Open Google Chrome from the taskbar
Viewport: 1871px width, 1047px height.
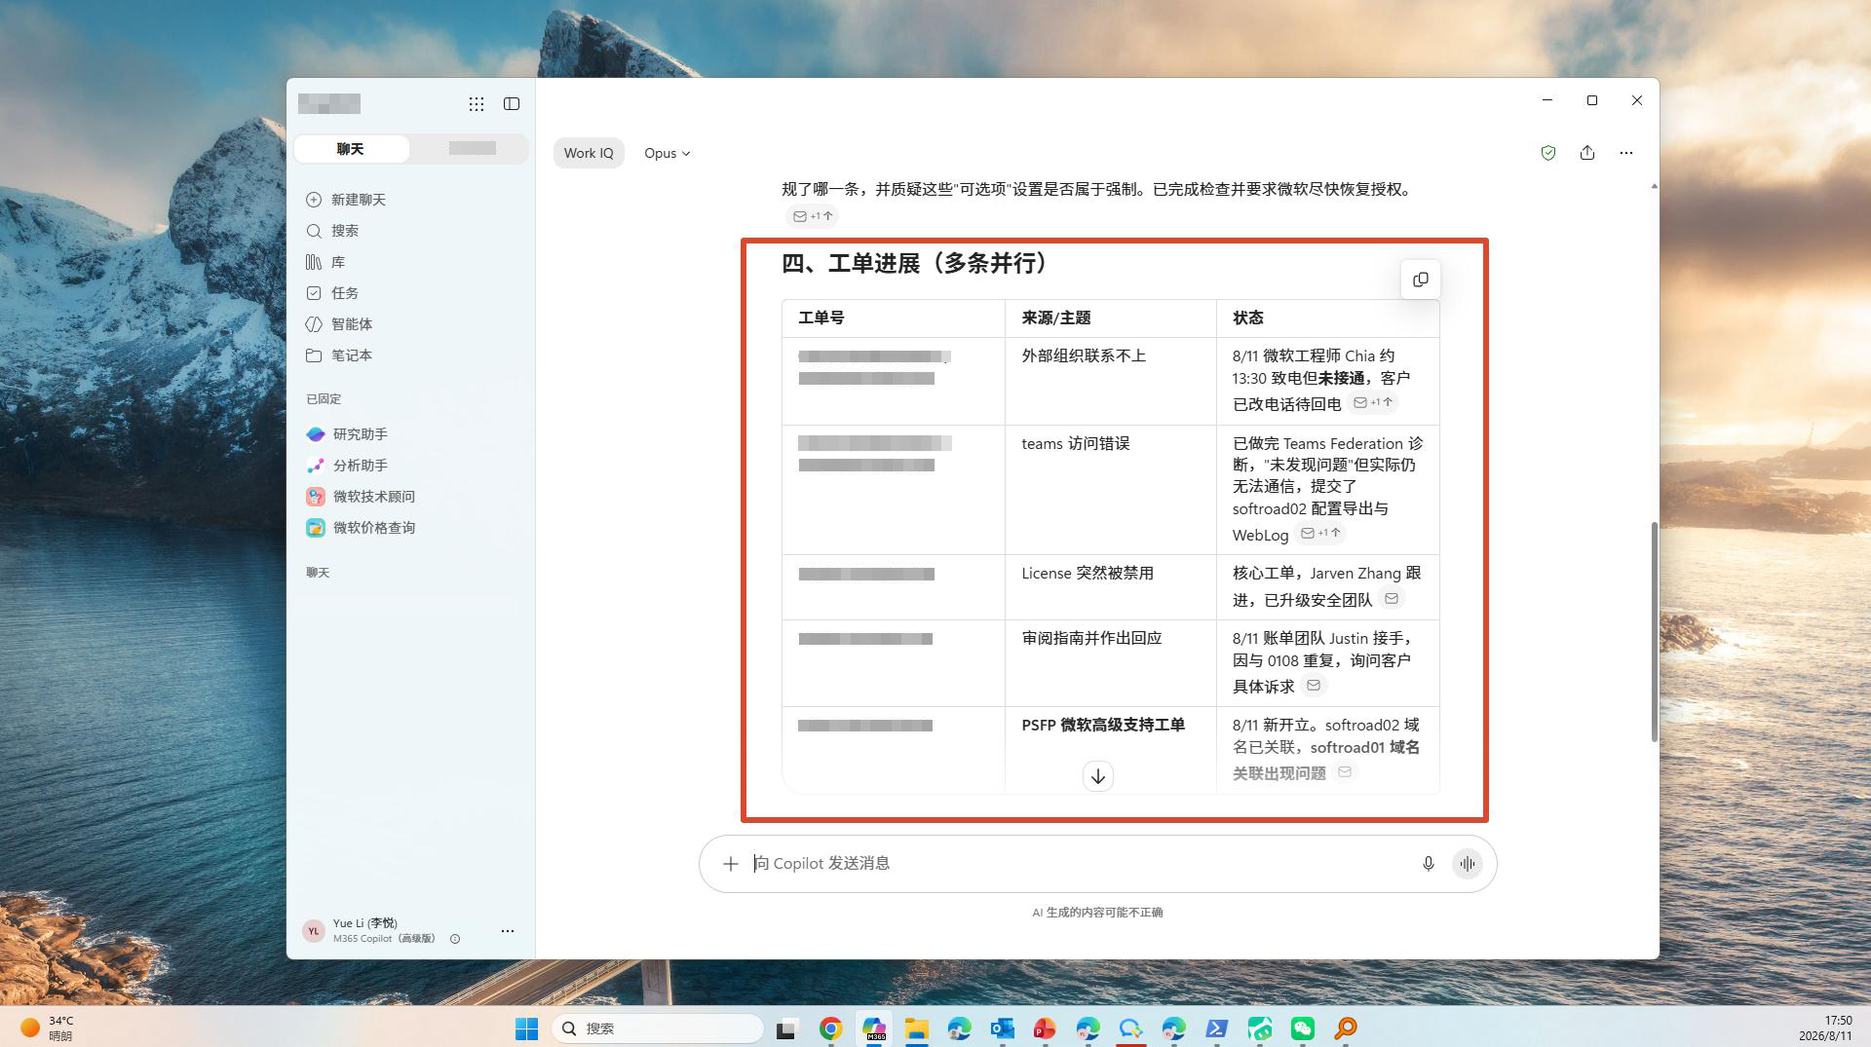(831, 1028)
